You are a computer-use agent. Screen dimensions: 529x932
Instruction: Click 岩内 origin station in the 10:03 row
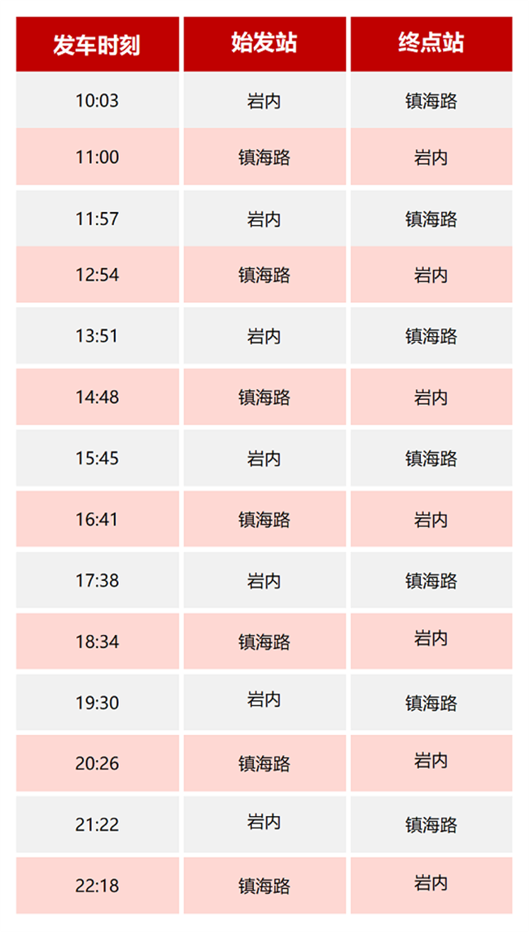[x=264, y=101]
